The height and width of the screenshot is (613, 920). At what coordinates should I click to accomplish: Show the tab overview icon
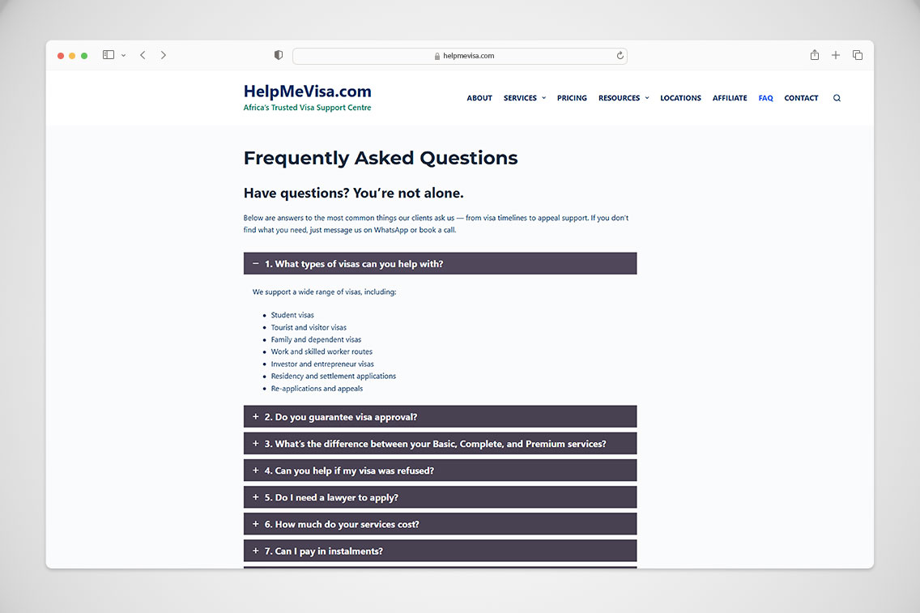[858, 55]
